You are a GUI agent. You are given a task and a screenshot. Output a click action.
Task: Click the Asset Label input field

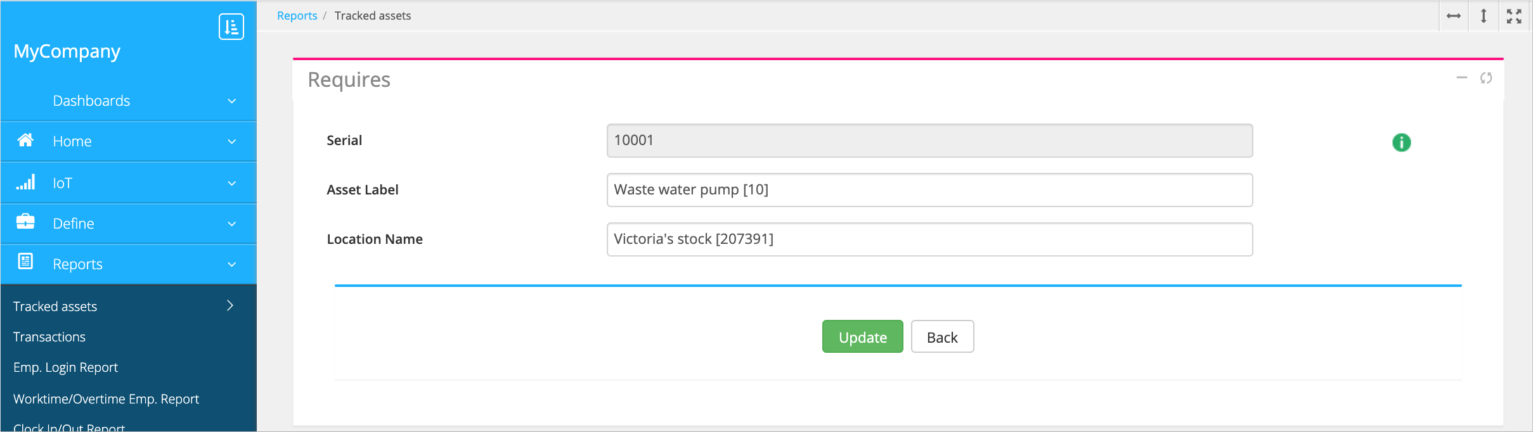(x=929, y=190)
